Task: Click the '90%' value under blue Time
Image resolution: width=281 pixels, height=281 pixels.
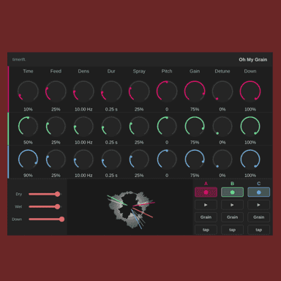Action: (28, 176)
